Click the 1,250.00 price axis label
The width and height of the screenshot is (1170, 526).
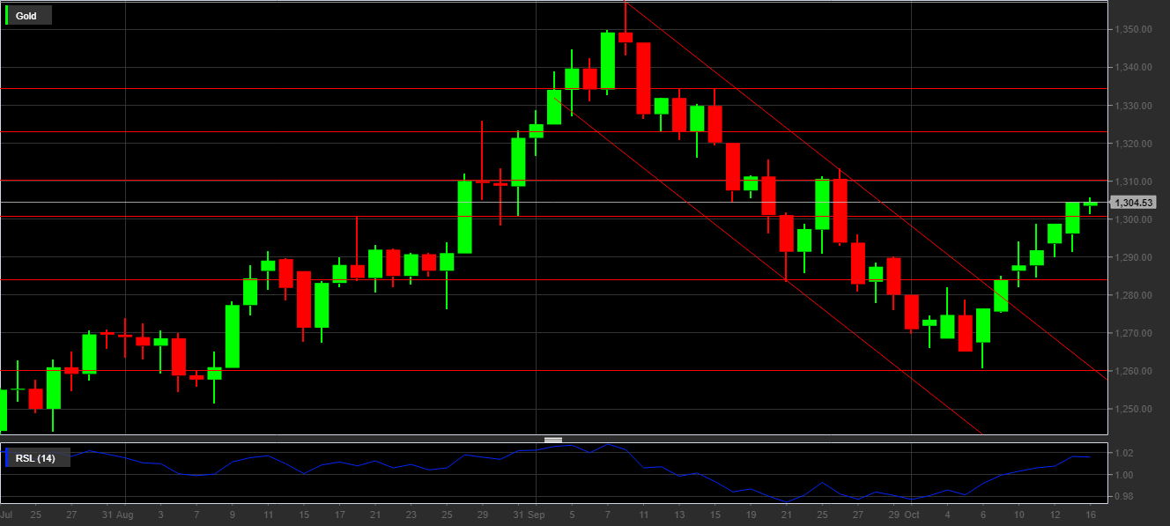[1132, 410]
